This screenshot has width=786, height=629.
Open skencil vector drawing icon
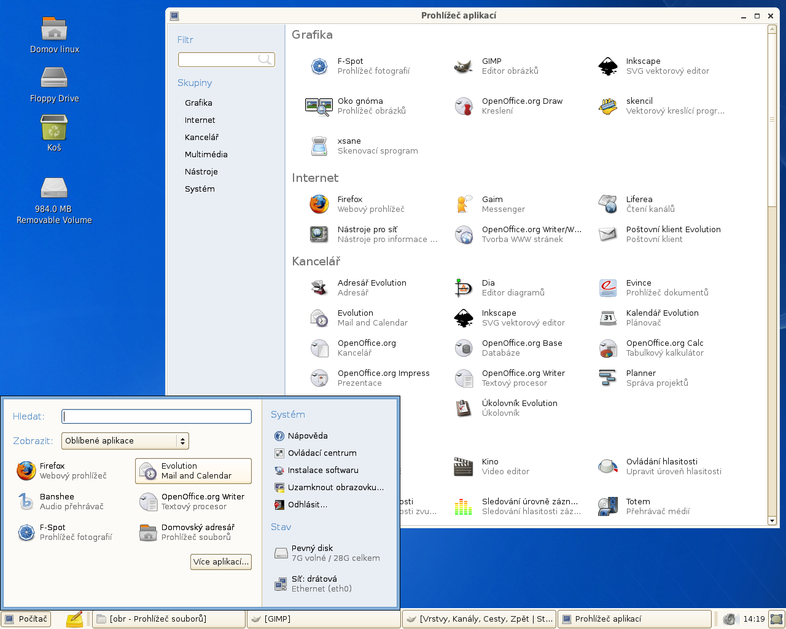tap(608, 106)
